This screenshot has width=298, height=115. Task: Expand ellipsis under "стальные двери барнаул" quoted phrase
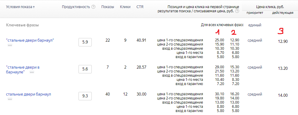pyautogui.click(x=10, y=45)
